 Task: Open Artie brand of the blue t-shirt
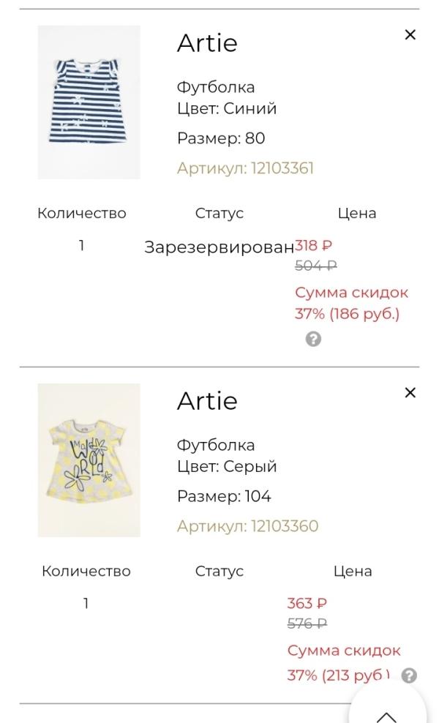tap(207, 43)
